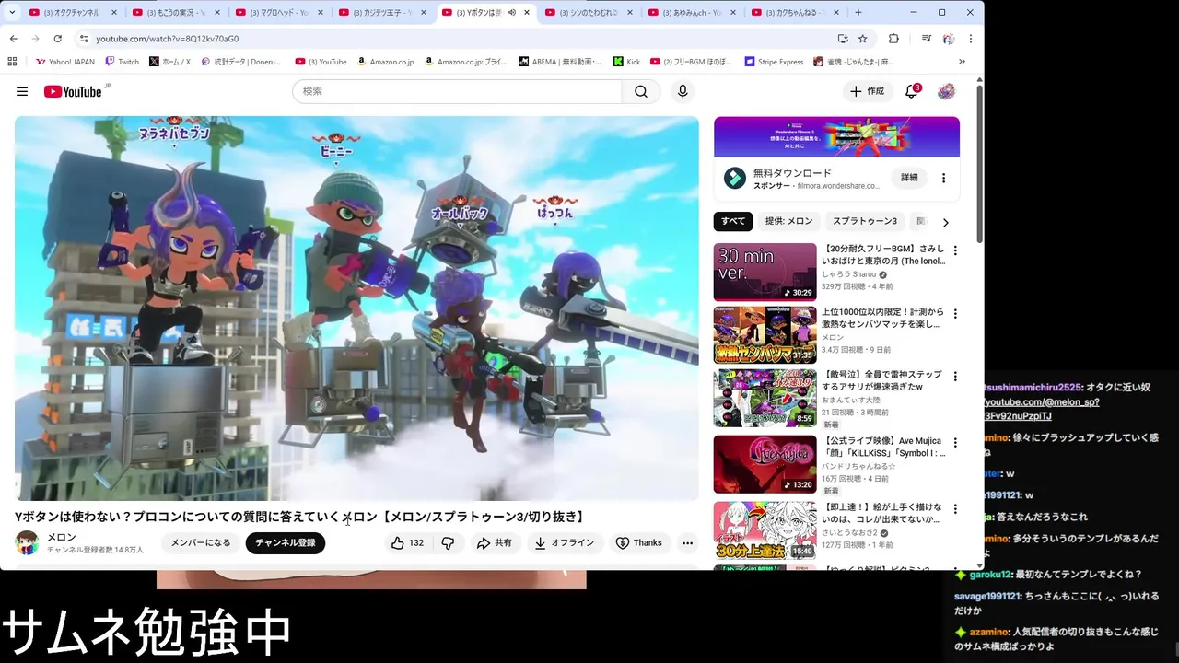Open the メロン channel name link
Viewport: 1179px width, 663px height.
62,537
